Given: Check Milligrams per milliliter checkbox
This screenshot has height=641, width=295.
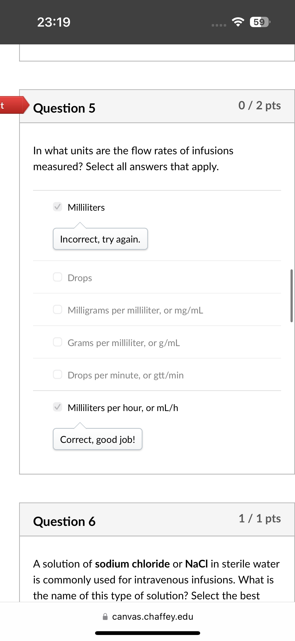Looking at the screenshot, I should 58,309.
